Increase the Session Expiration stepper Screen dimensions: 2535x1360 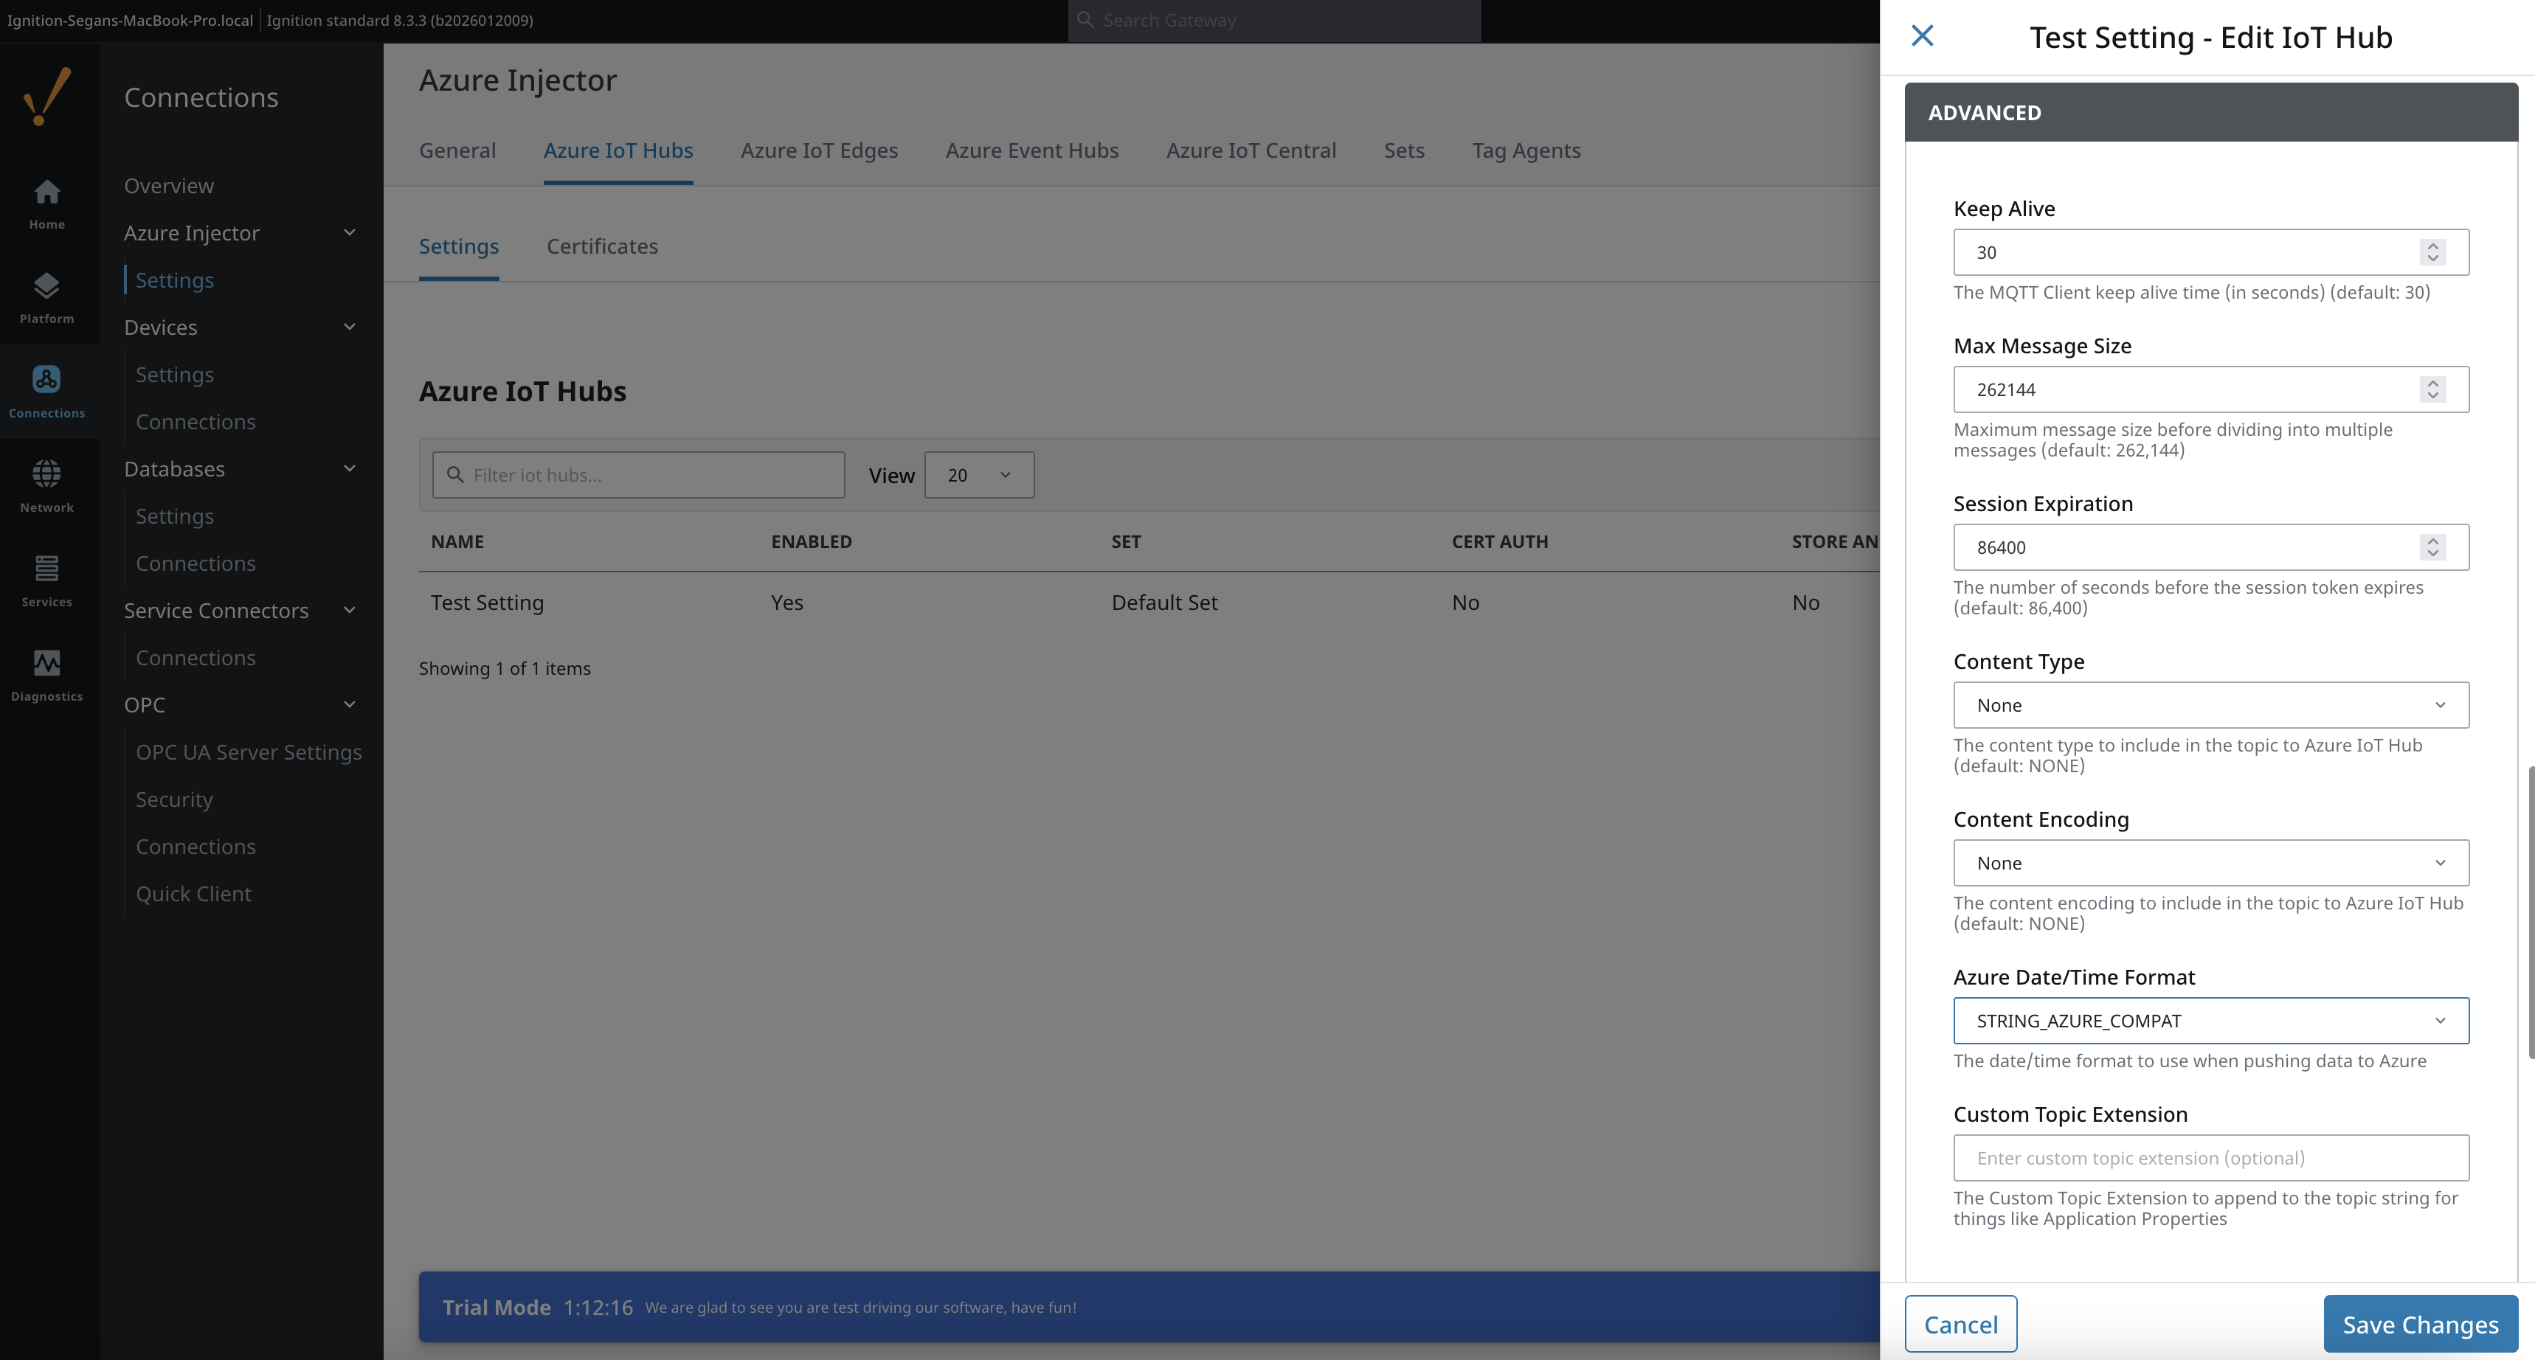(x=2432, y=541)
